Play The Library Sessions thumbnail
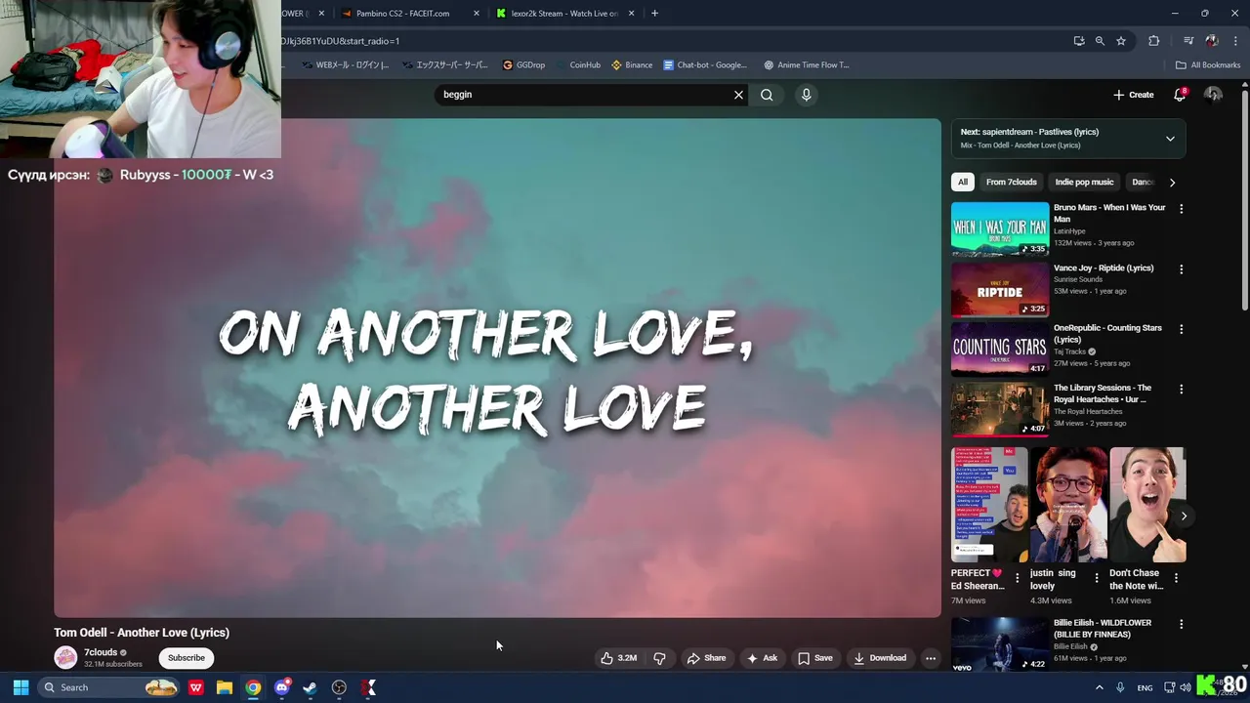This screenshot has width=1250, height=703. pos(1000,409)
